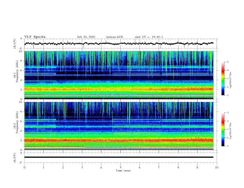This screenshot has width=244, height=188.
Task: Click the flat ch.3 voltage trace
Action: pyautogui.click(x=119, y=157)
